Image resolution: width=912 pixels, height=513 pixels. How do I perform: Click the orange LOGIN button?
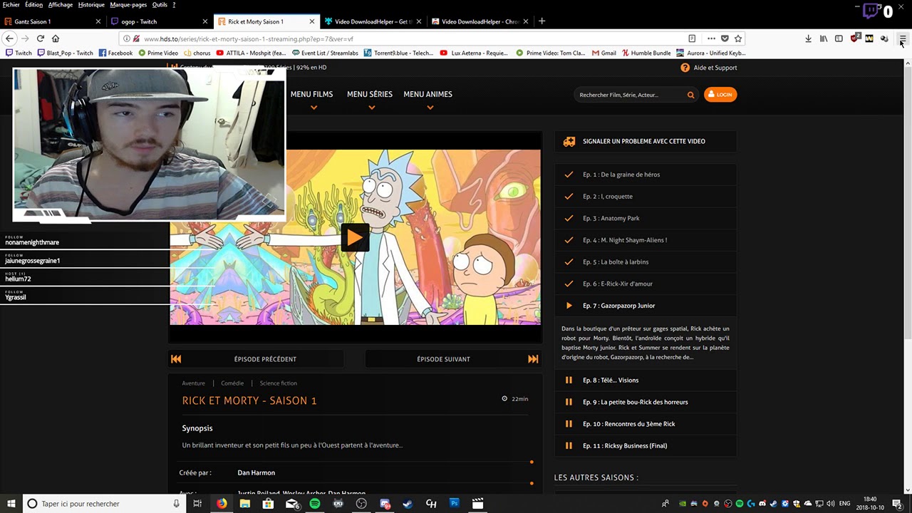click(720, 94)
